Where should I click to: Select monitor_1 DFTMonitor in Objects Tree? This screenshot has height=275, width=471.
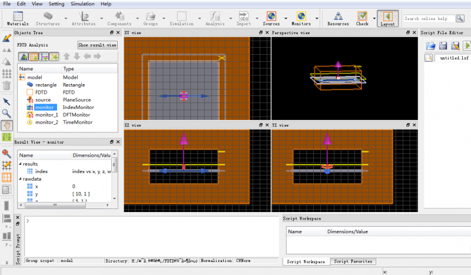[47, 115]
